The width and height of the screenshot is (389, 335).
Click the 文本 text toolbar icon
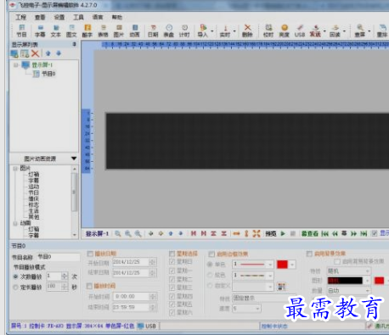tap(56, 31)
